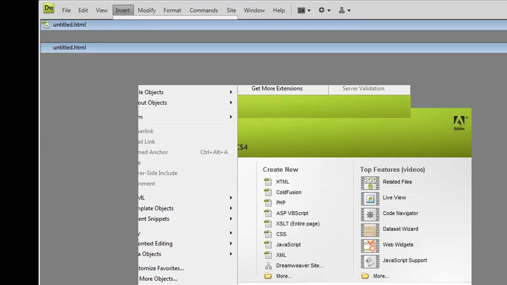Create a new PHP document link
The height and width of the screenshot is (285, 507).
coord(281,203)
